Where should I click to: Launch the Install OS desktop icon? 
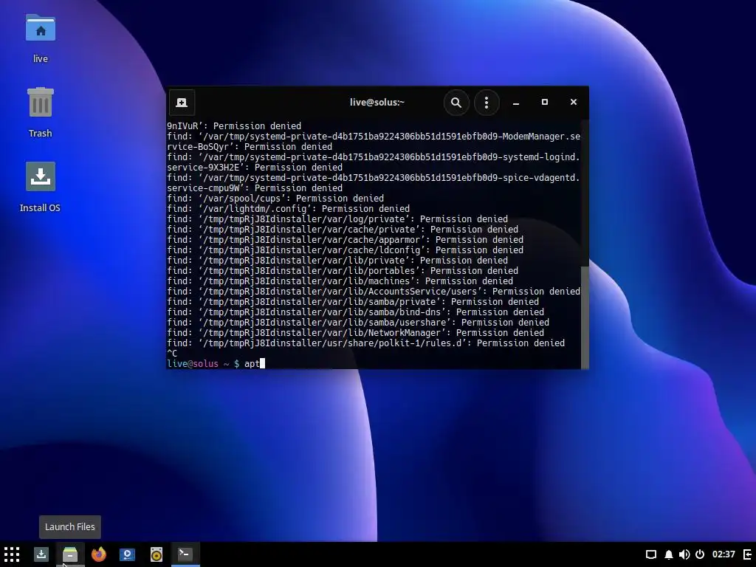tap(41, 187)
